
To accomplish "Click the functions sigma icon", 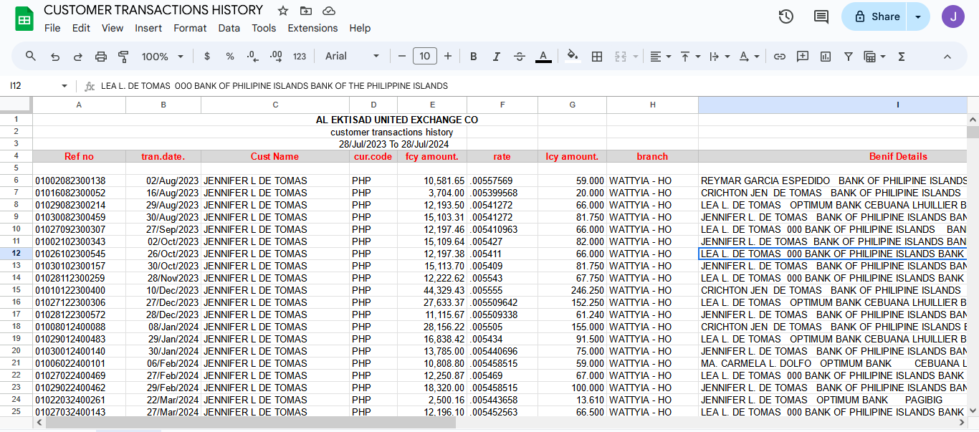I will click(902, 57).
